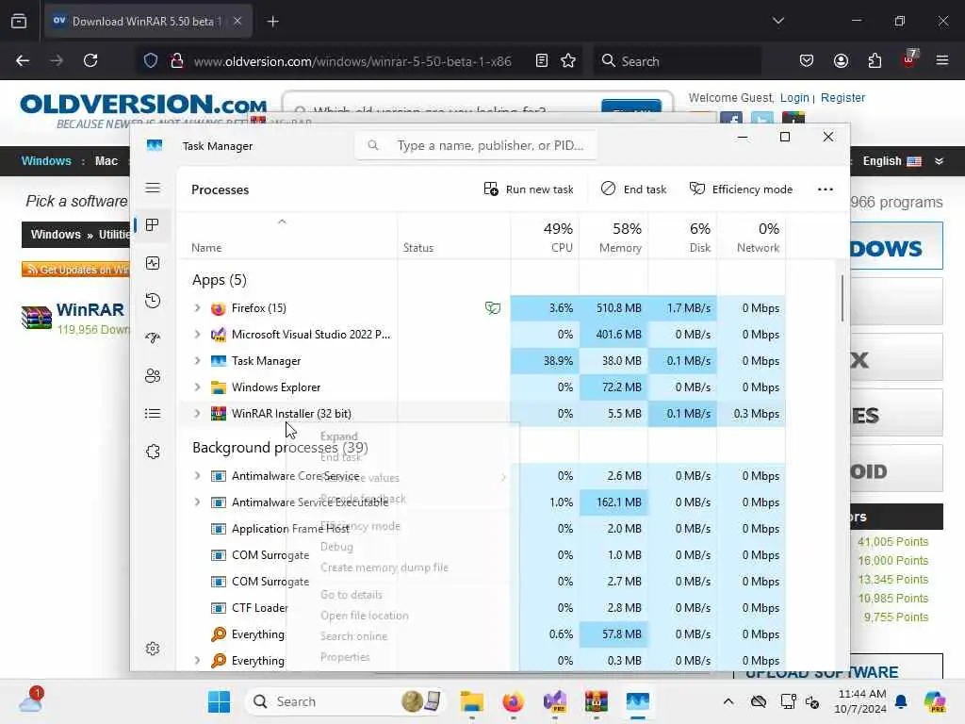Open File Explorer from taskbar

472,701
